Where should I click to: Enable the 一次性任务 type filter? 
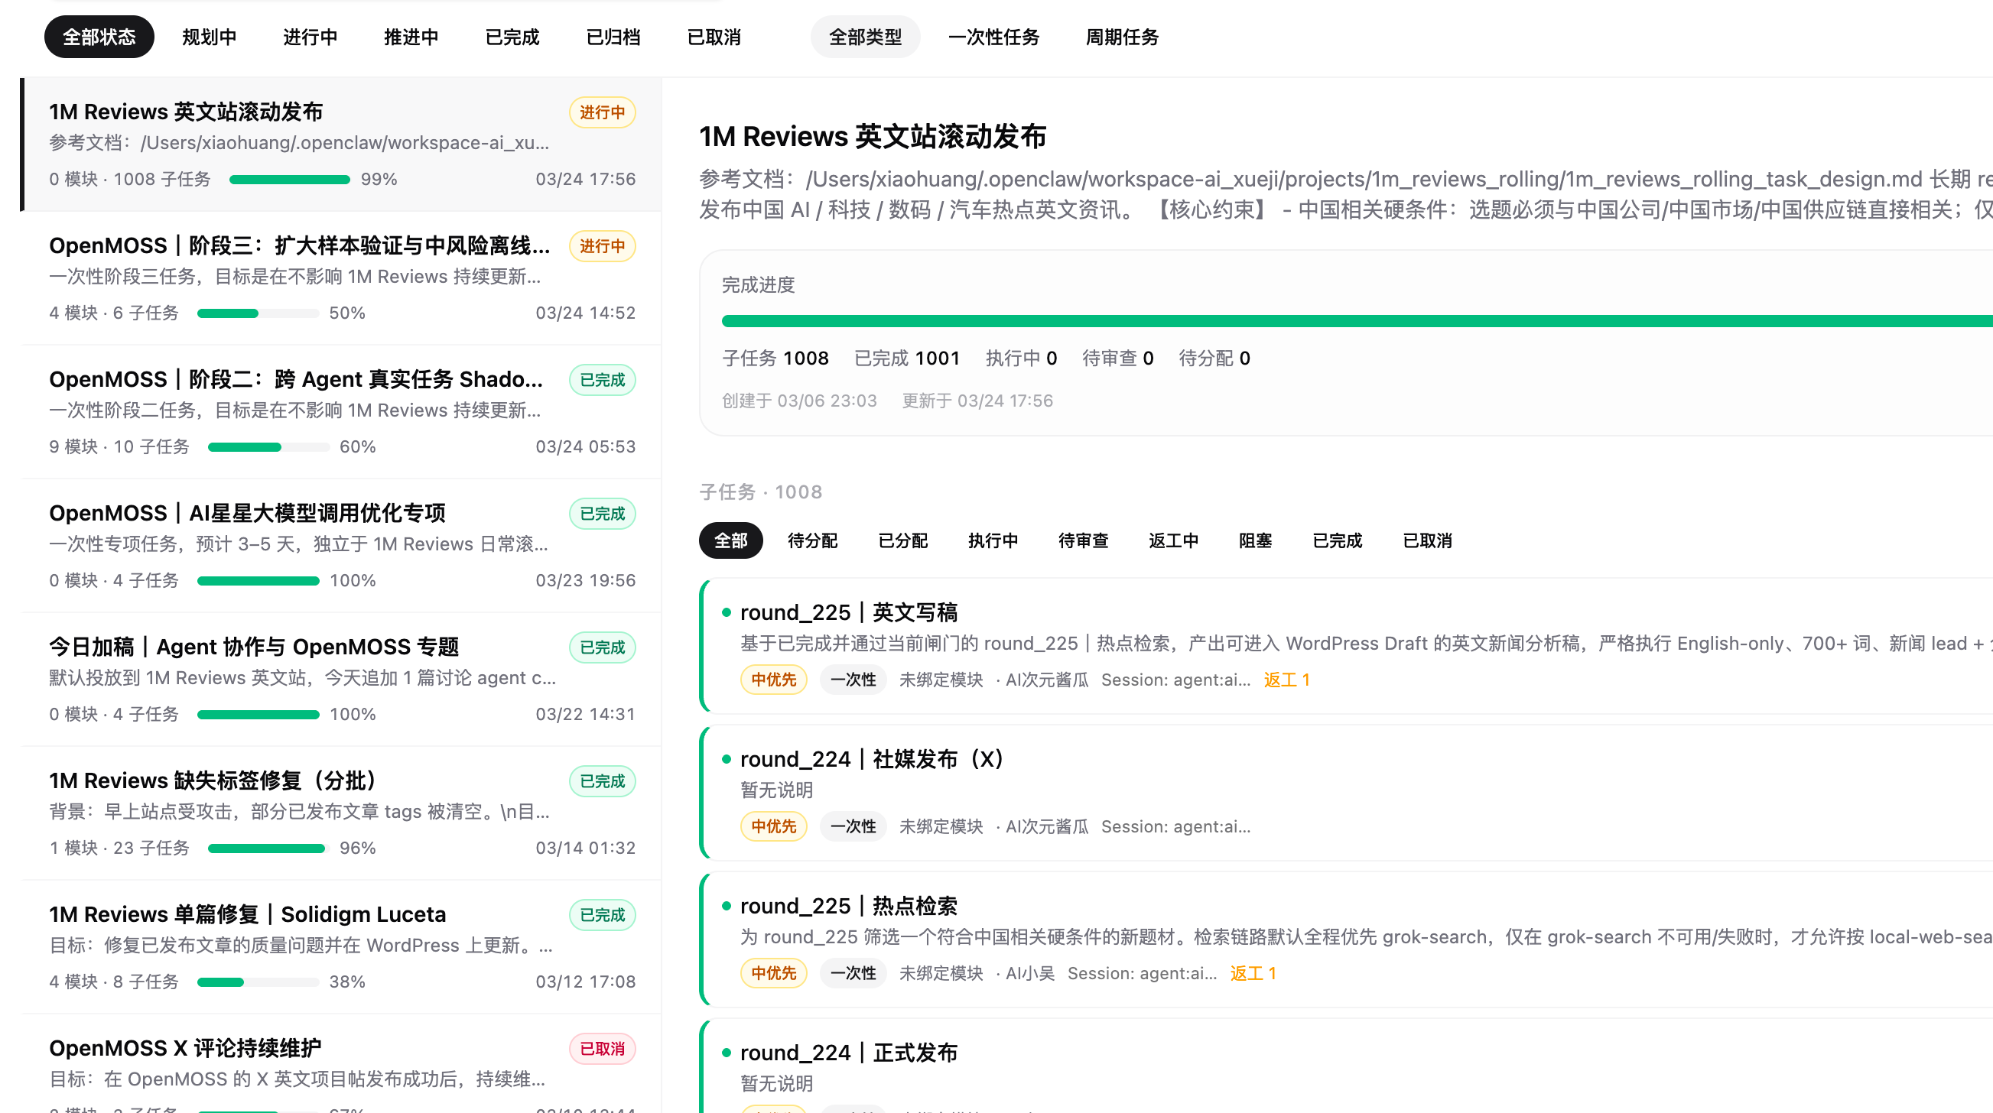[x=993, y=37]
